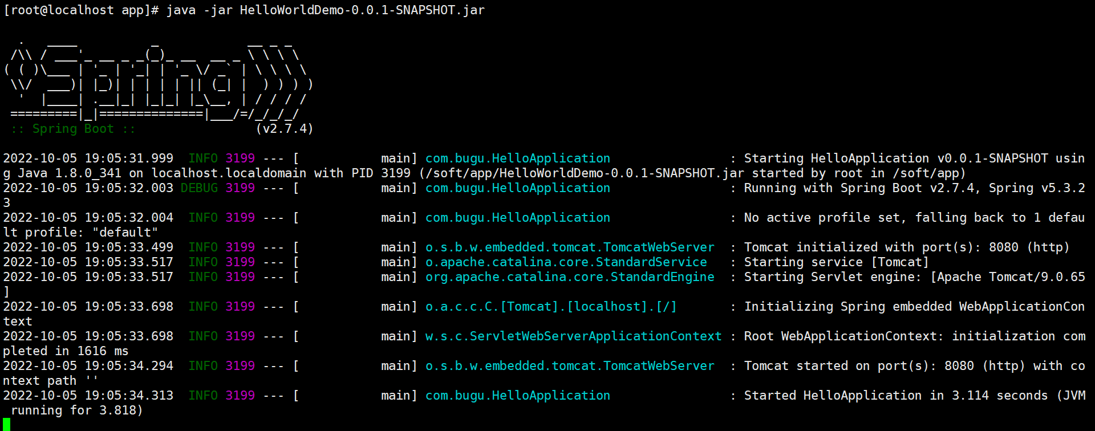
Task: Click the w.s.c.ServletWebServerApplicationContext logger name
Action: pyautogui.click(x=573, y=336)
